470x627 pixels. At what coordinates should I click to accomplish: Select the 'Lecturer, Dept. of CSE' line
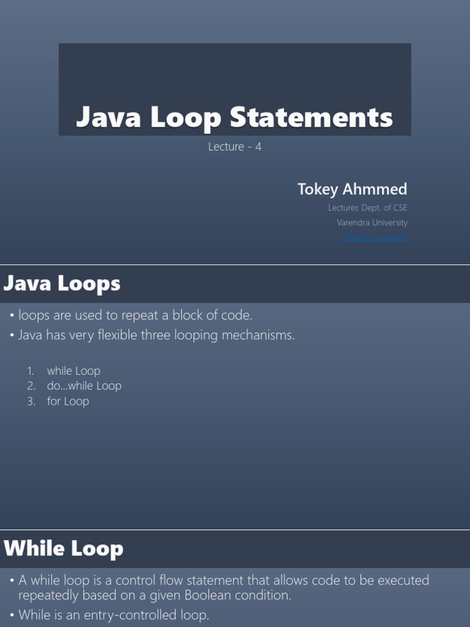367,208
